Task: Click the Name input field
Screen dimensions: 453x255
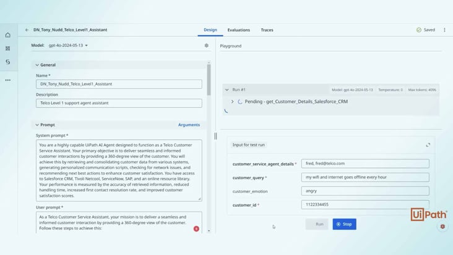Action: coord(119,84)
